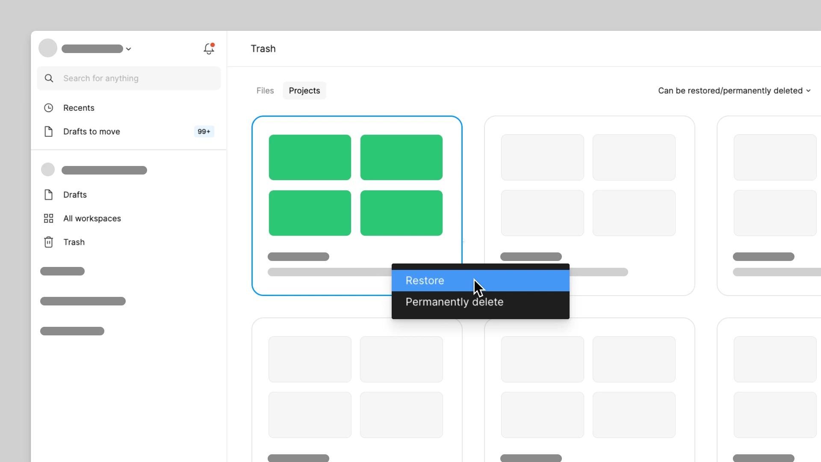Select the Projects tab
The width and height of the screenshot is (821, 462).
tap(304, 91)
